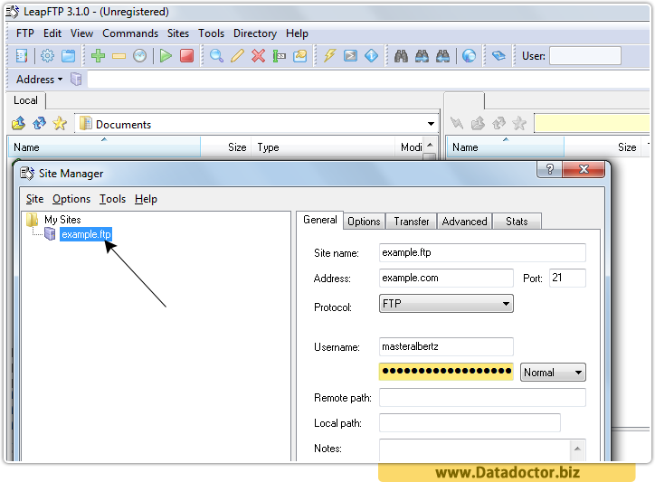Open the FTP menu
This screenshot has width=655, height=482.
point(25,33)
